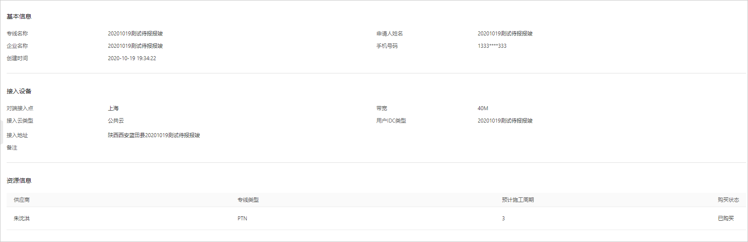Click the 申请人姓名 value text
Screen dimensions: 748x242
point(505,34)
